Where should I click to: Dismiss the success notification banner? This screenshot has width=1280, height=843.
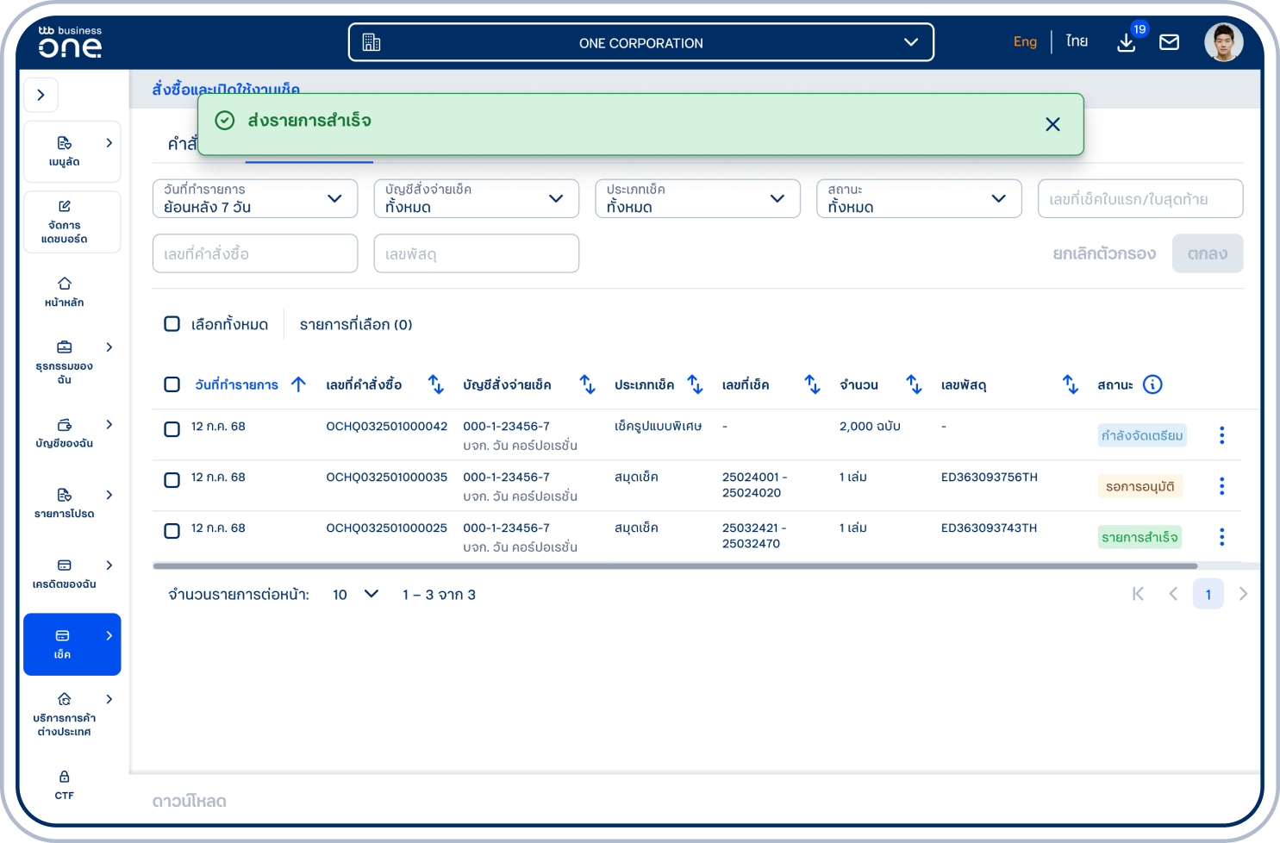[x=1052, y=124]
